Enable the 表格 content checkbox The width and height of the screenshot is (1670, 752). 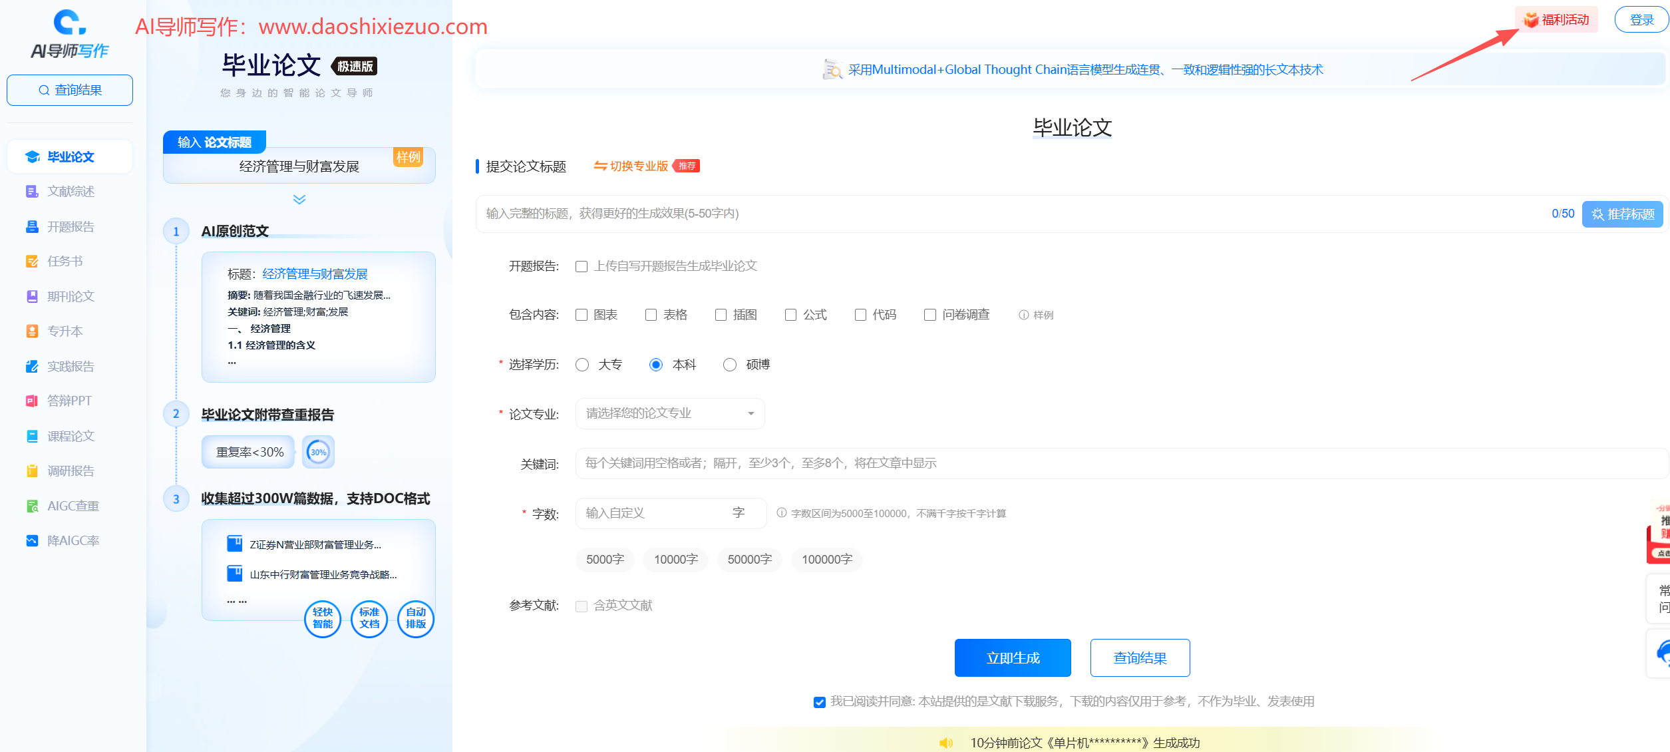point(651,314)
